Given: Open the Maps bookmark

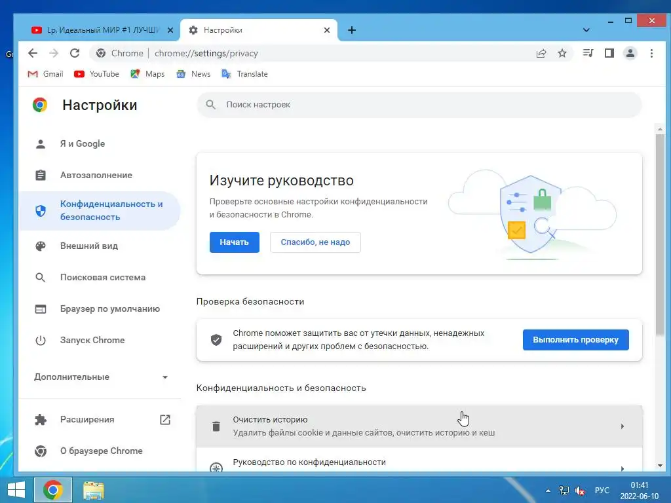Looking at the screenshot, I should click(x=147, y=74).
